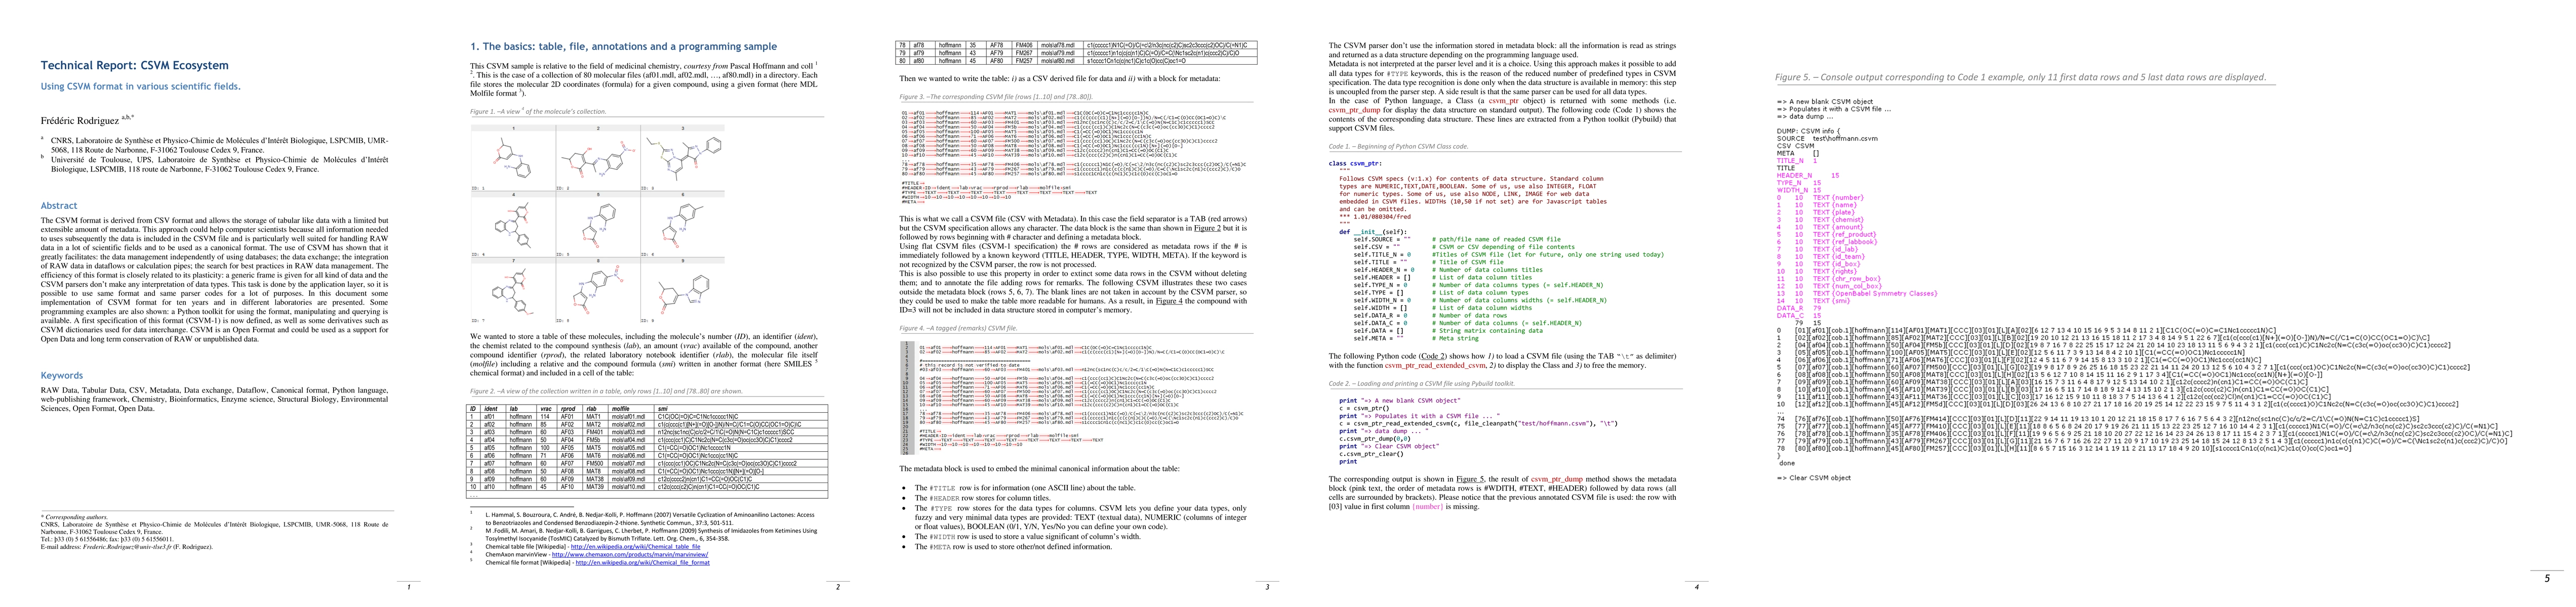Click the 'Technical Report: CSVM Ecosystem' title
The height and width of the screenshot is (607, 2576).
click(x=134, y=66)
